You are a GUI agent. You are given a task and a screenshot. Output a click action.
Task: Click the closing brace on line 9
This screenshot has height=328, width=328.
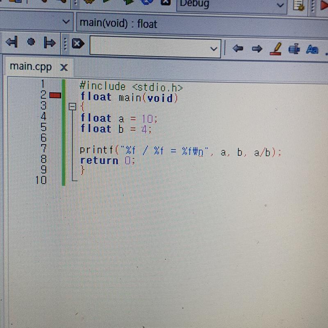[83, 170]
